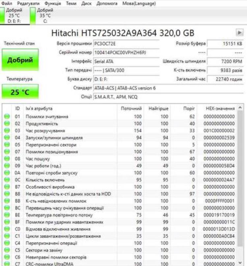Click the Поточний column header

pyautogui.click(x=131, y=108)
